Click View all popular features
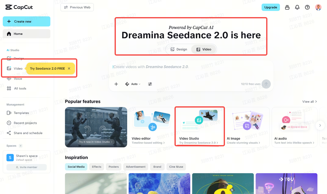The image size is (327, 194). coord(310,101)
